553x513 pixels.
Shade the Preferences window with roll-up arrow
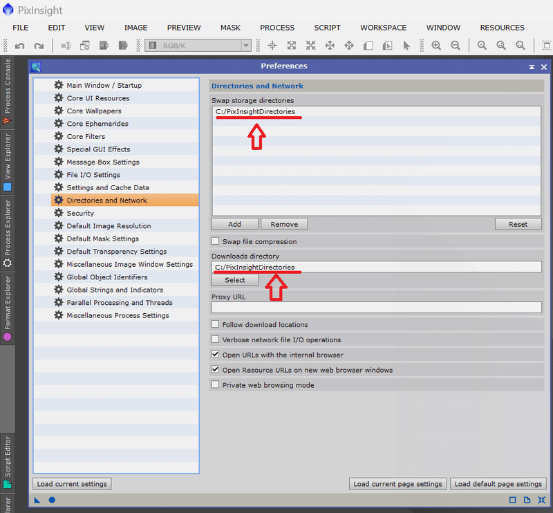tap(532, 66)
